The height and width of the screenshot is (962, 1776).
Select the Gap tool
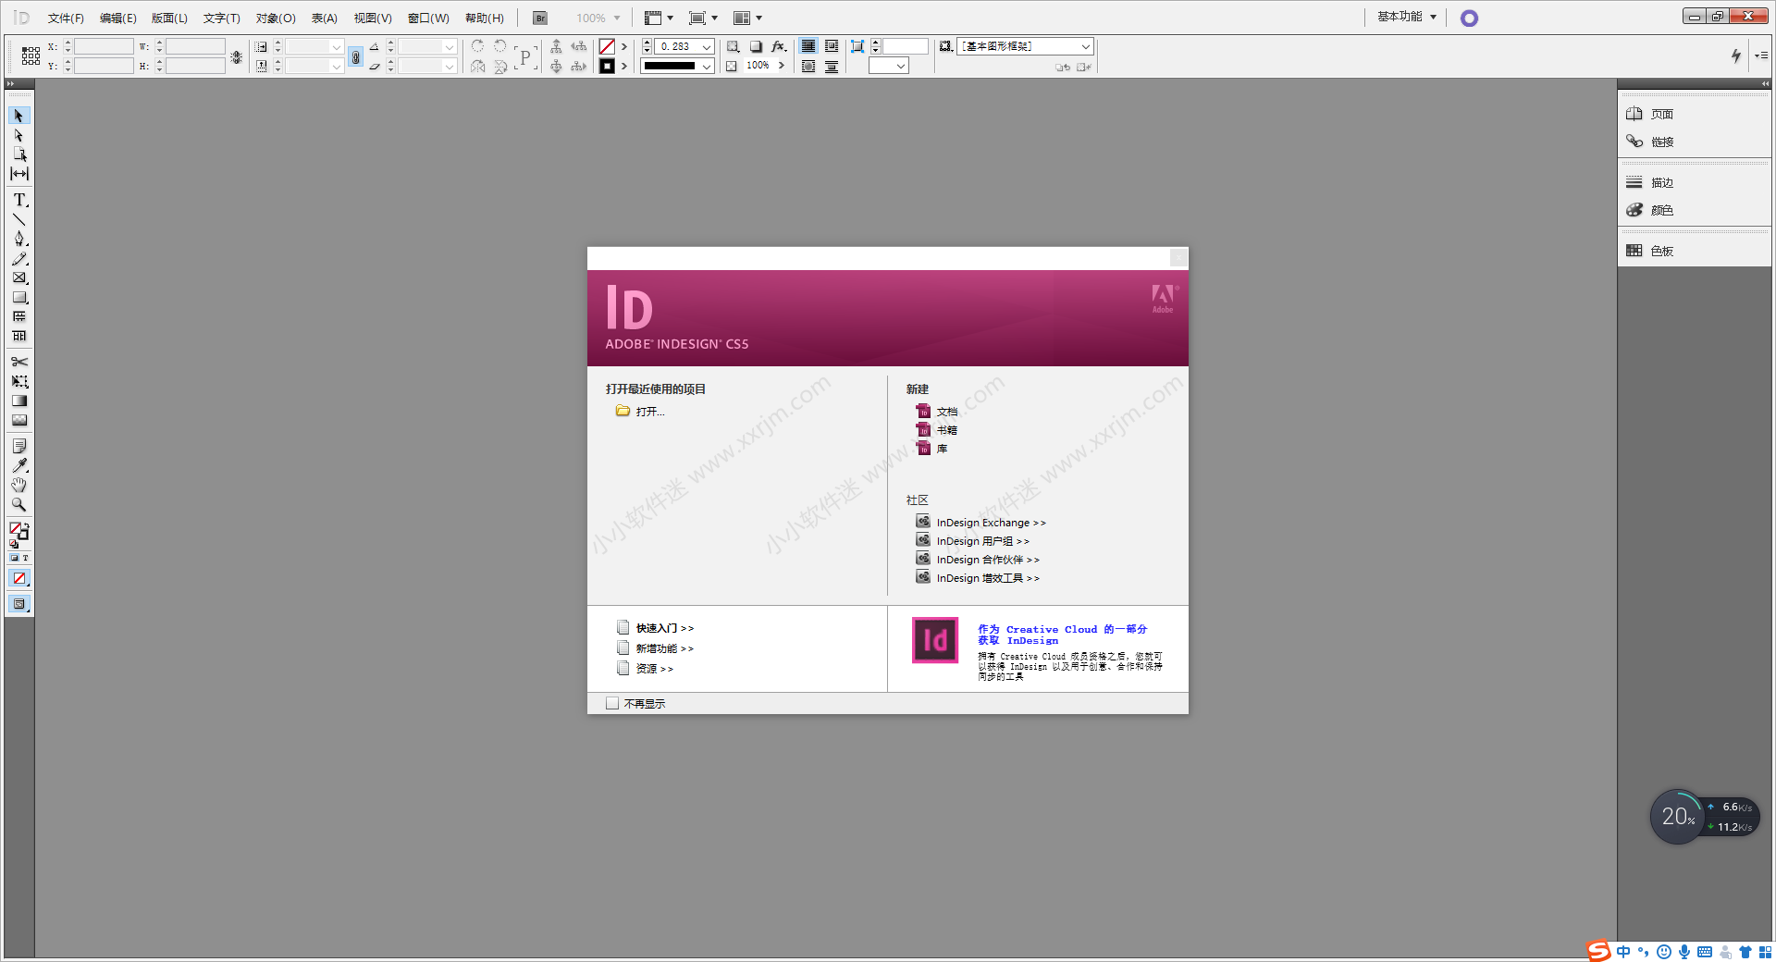coord(19,174)
